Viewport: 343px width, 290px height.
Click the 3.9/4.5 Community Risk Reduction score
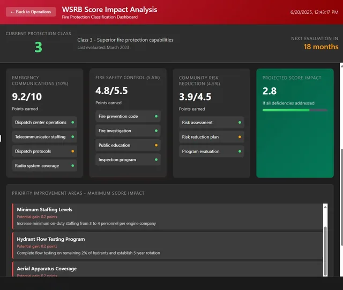[x=195, y=97]
